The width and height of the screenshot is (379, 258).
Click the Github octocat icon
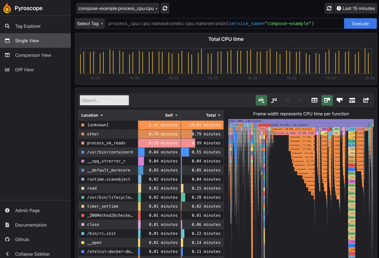coord(7,240)
